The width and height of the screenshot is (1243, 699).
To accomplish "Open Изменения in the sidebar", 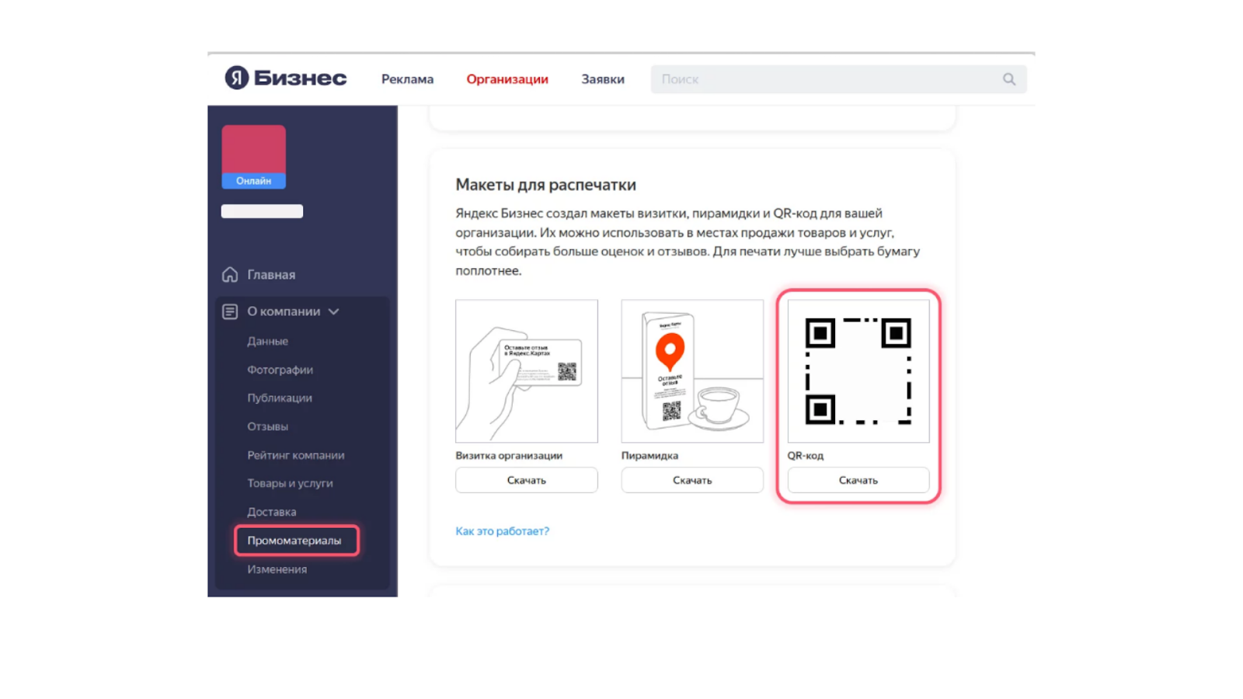I will pos(277,569).
